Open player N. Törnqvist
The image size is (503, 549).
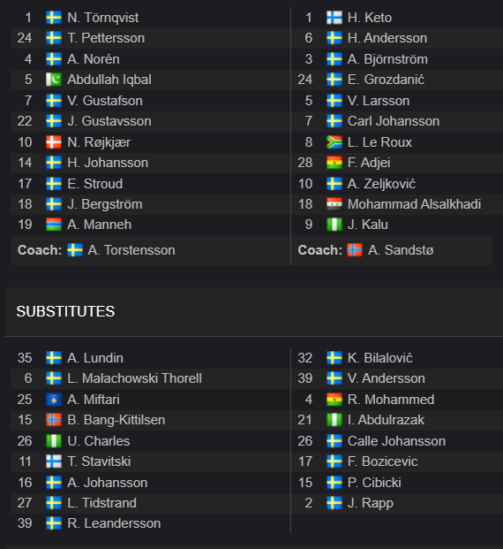[102, 18]
